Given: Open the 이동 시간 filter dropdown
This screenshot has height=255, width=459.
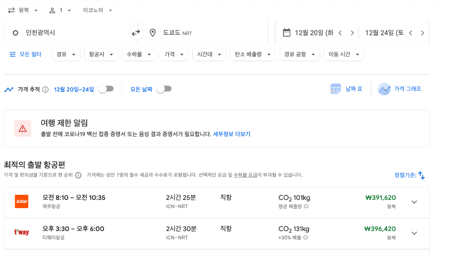Looking at the screenshot, I should tap(344, 55).
